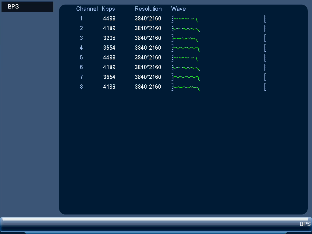312x234 pixels.
Task: Select channel number 2 cell
Action: [x=81, y=28]
